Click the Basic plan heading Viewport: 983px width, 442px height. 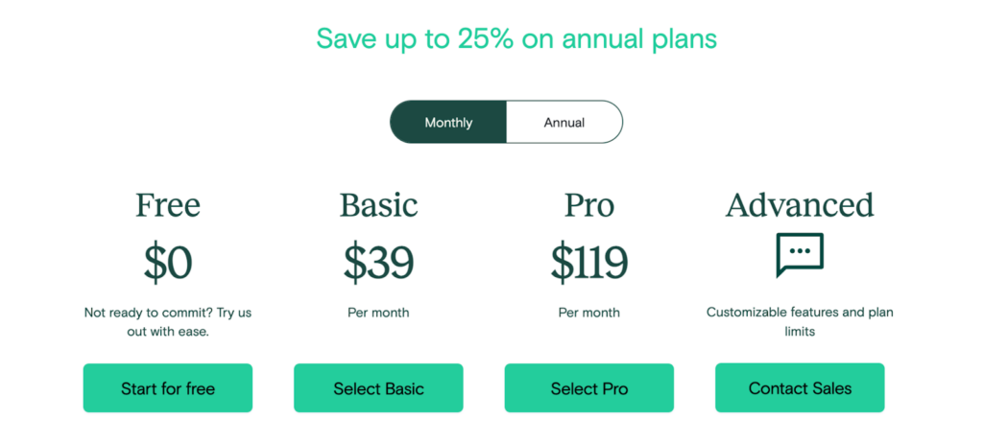[x=378, y=205]
